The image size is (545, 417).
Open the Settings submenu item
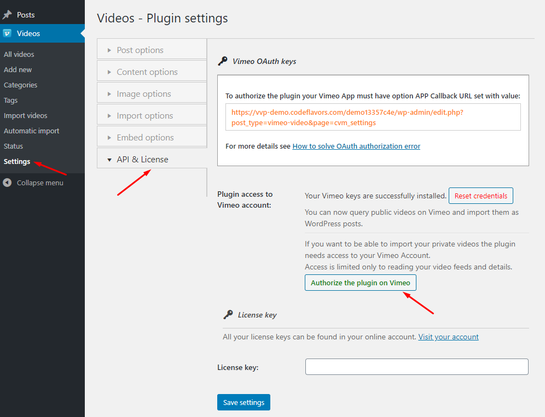coord(17,161)
